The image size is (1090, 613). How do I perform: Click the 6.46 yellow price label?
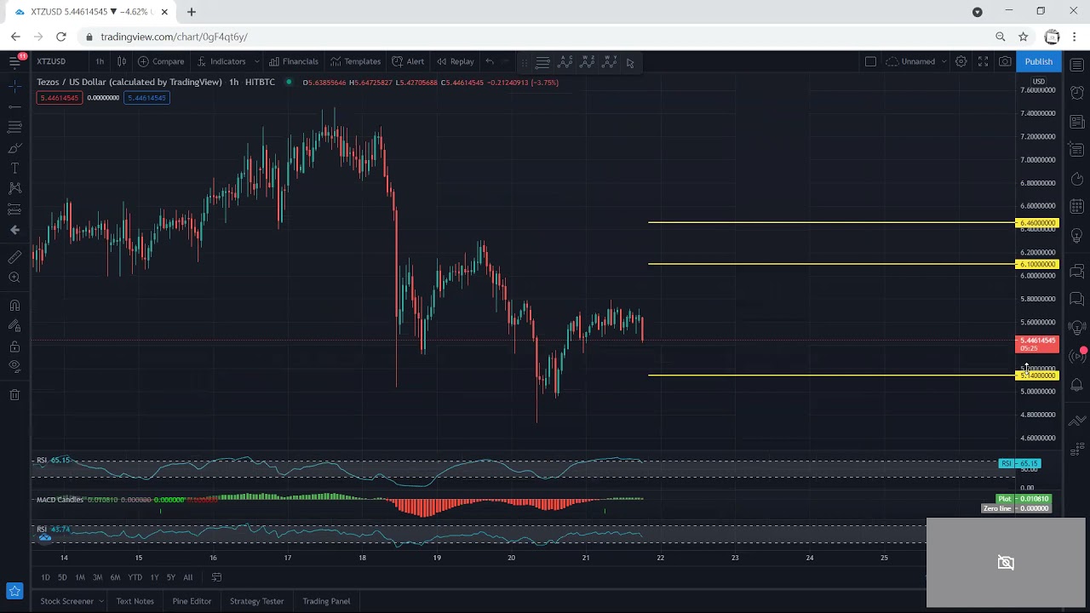(1037, 223)
